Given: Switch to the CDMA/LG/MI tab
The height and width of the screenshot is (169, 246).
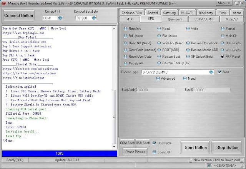Looking at the screenshot, I should coord(204,19).
